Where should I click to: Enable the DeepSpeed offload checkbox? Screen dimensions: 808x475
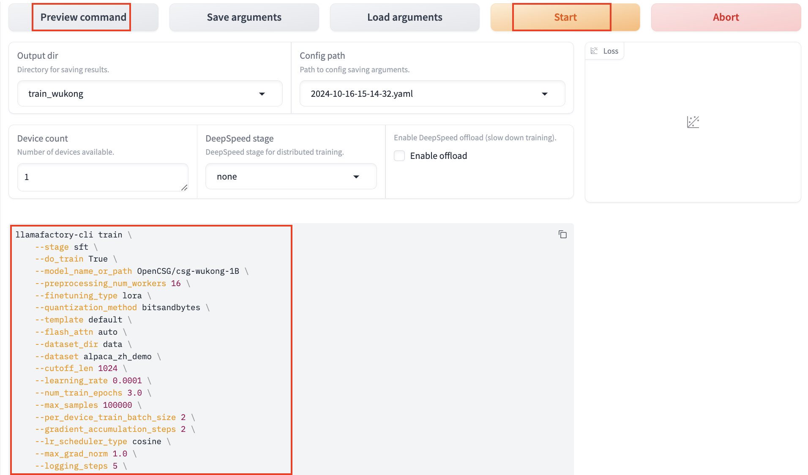[x=399, y=156]
